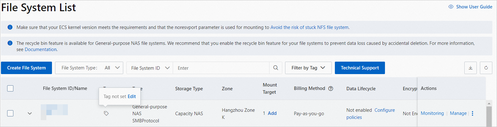Viewport: 497px width, 127px height.
Task: Click the Technical Support button
Action: click(360, 68)
